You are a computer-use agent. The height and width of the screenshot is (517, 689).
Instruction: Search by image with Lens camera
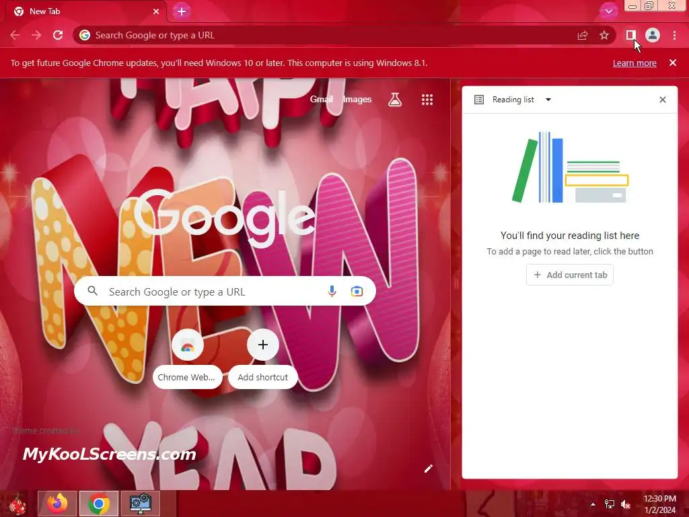(x=357, y=291)
